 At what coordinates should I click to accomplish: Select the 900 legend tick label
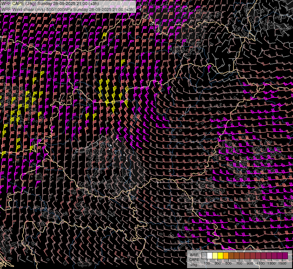250,263
